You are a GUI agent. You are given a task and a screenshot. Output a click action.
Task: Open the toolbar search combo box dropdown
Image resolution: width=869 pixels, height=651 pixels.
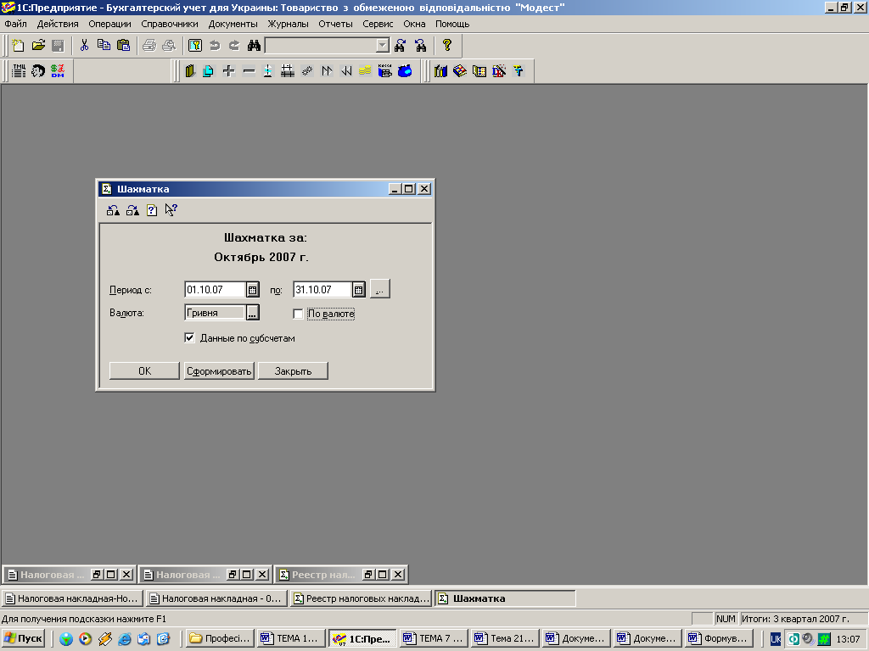[383, 46]
